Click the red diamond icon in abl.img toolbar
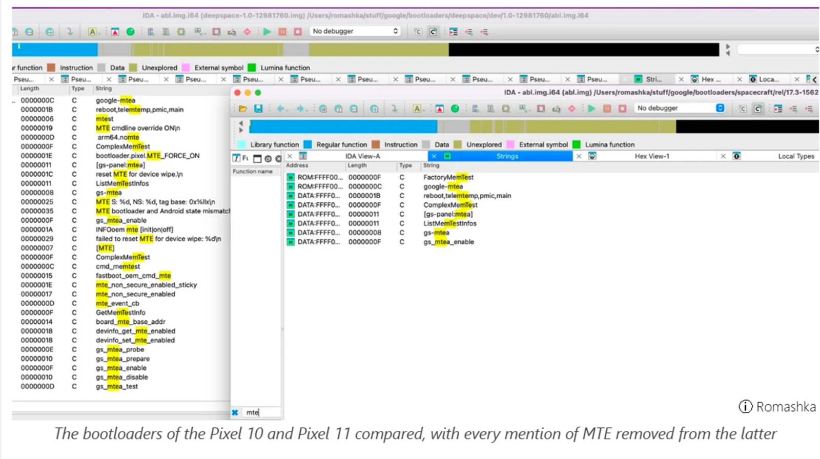 click(572, 109)
